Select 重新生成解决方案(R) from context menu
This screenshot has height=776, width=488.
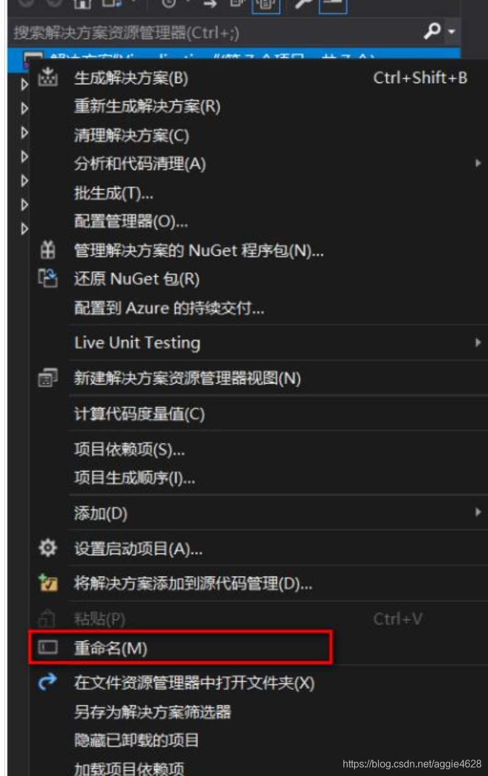point(147,106)
